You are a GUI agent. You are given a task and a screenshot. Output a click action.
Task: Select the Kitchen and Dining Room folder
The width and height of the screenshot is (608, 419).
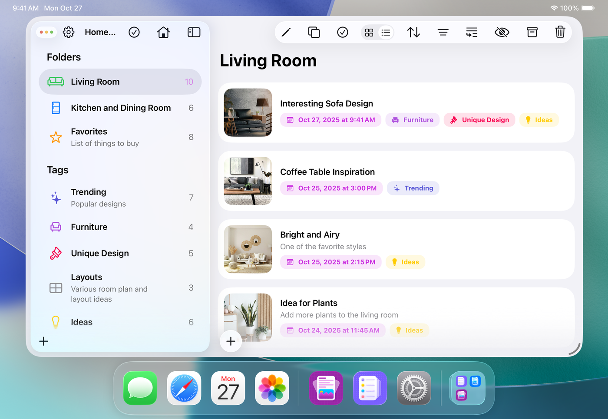120,108
